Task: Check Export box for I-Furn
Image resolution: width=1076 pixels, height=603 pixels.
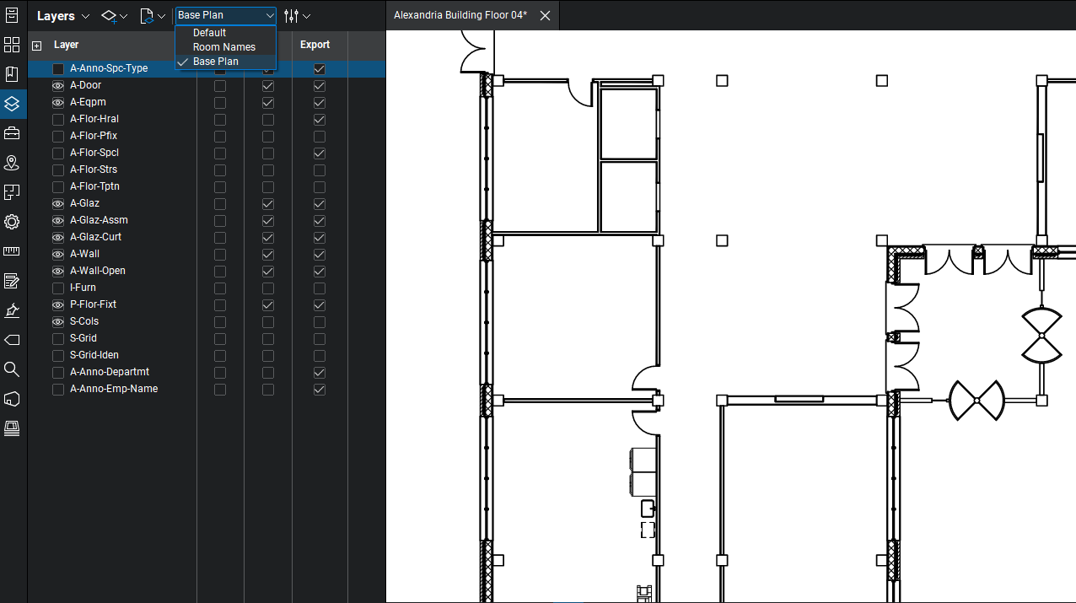Action: click(x=319, y=288)
